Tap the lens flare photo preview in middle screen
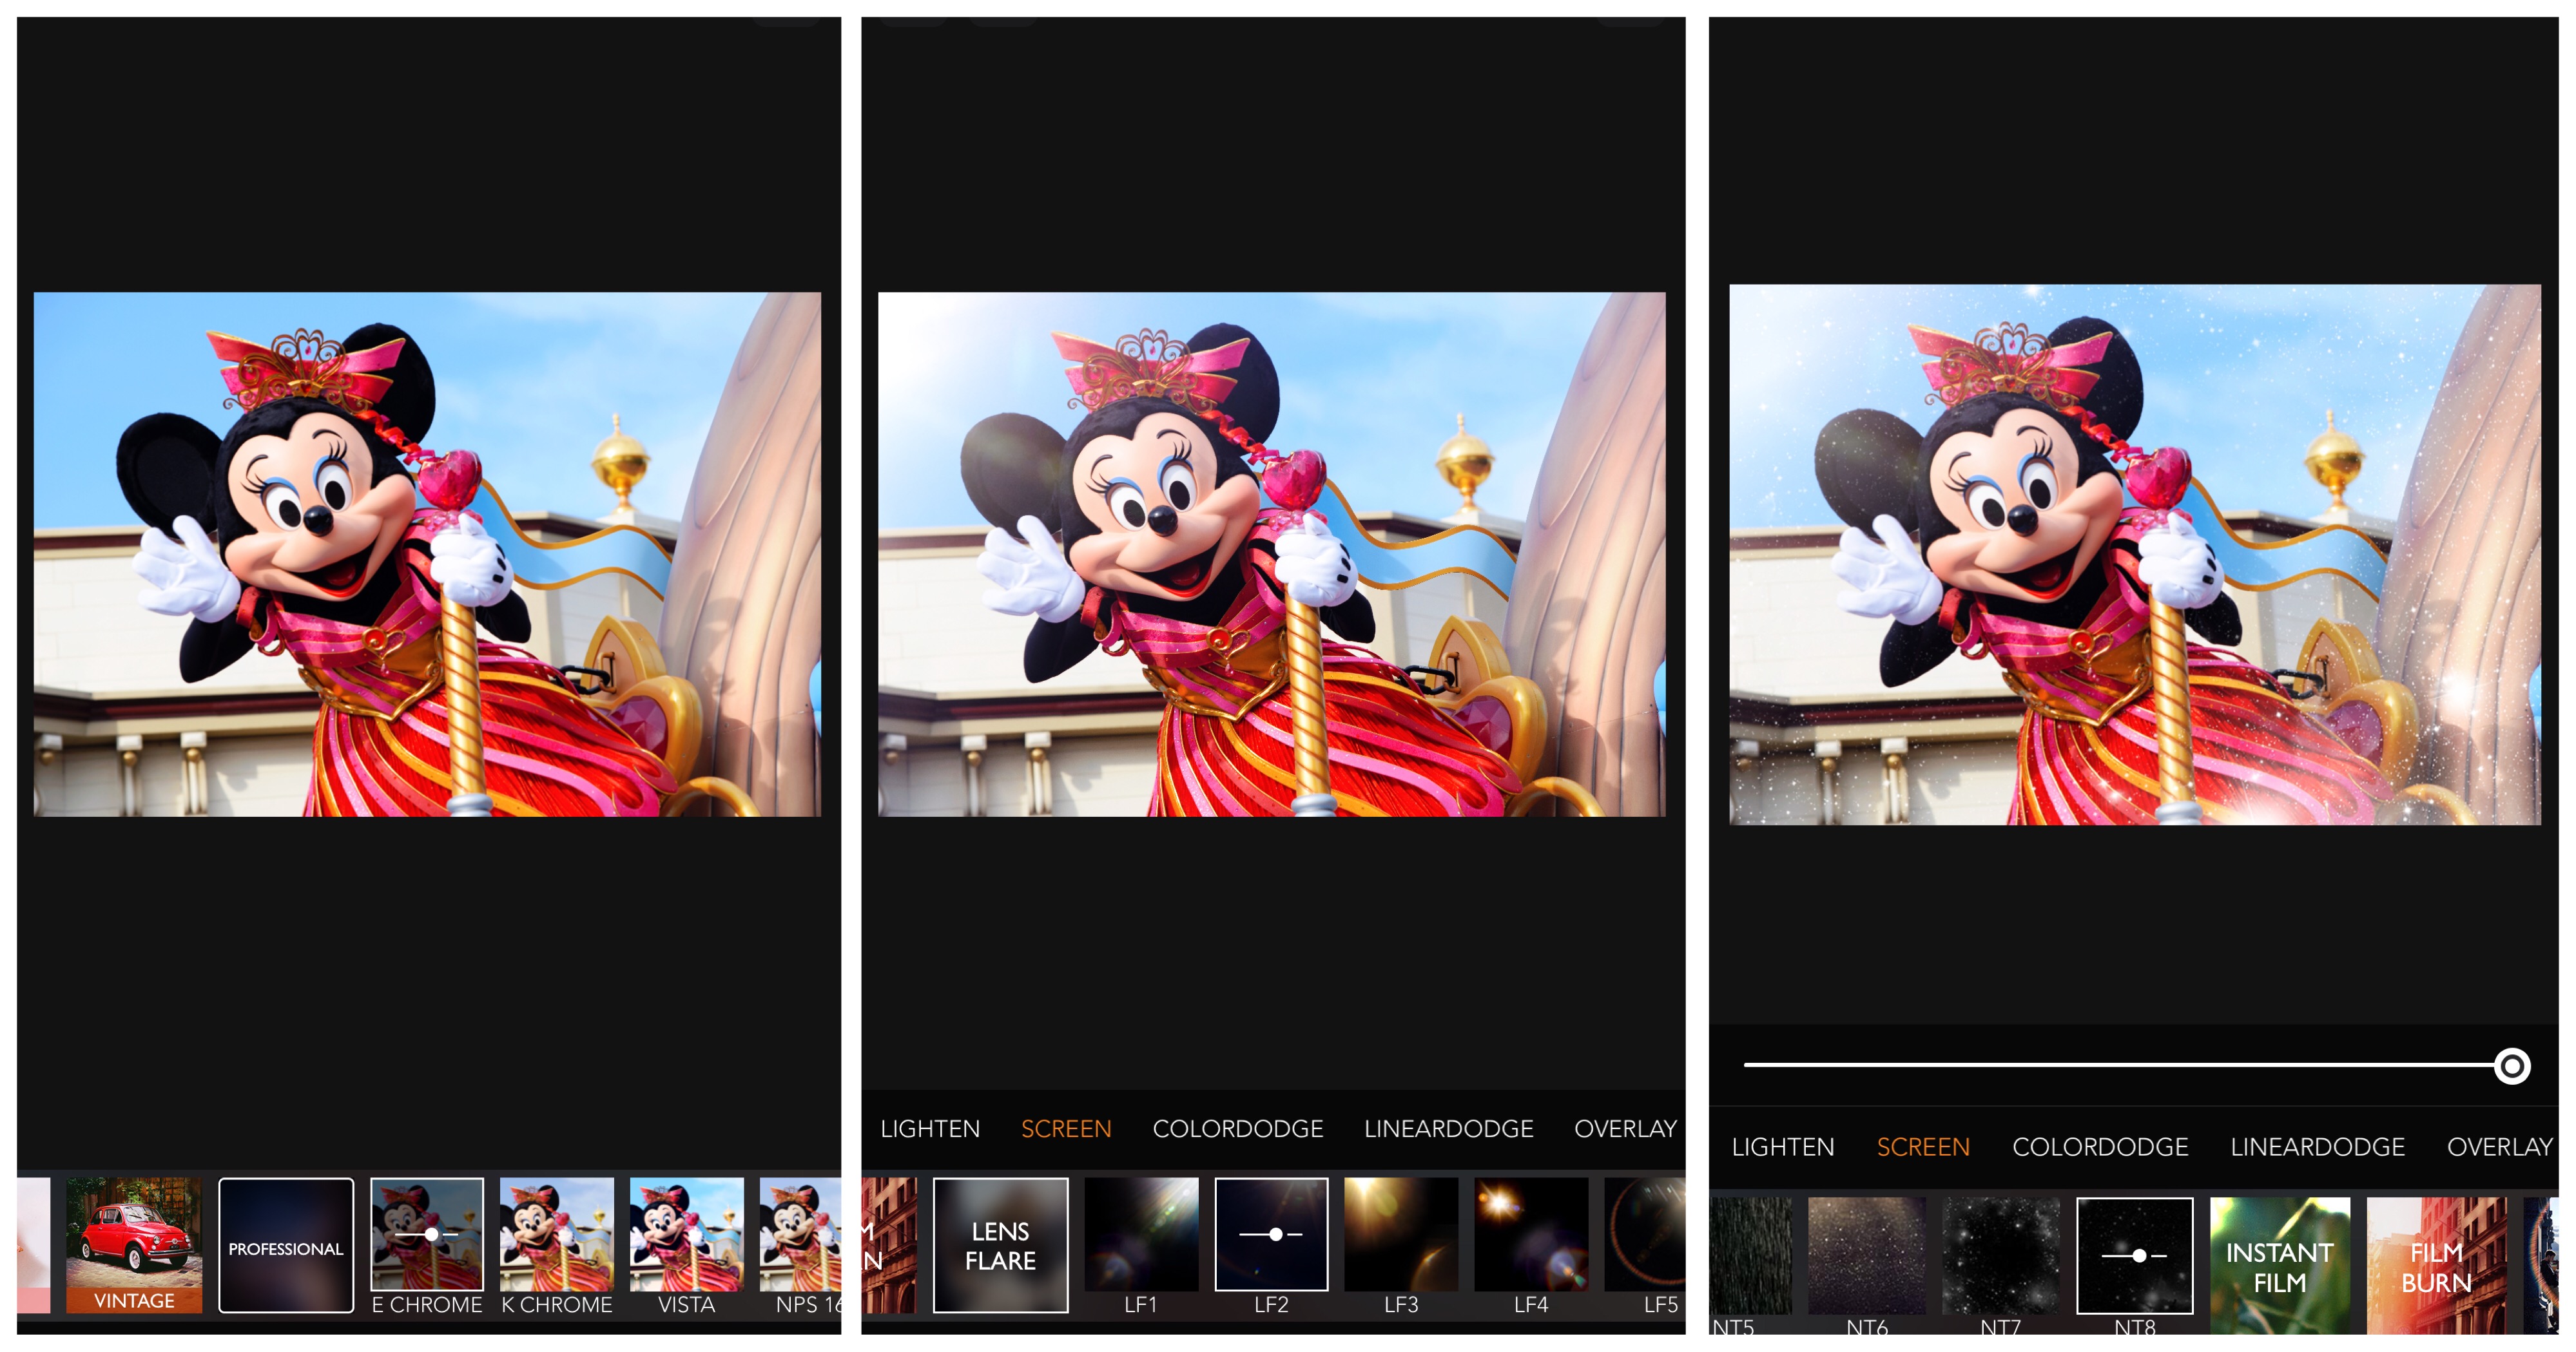Screen dimensions: 2576x1352 pos(1272,555)
